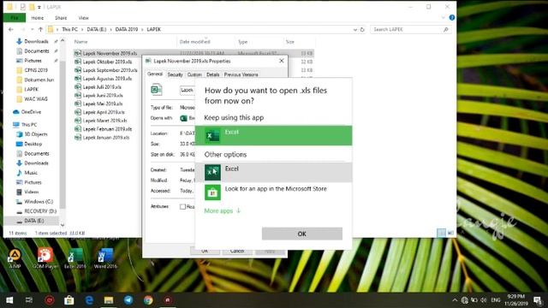Click the Windows Start button
Viewport: 548px width, 308px height.
(9, 300)
